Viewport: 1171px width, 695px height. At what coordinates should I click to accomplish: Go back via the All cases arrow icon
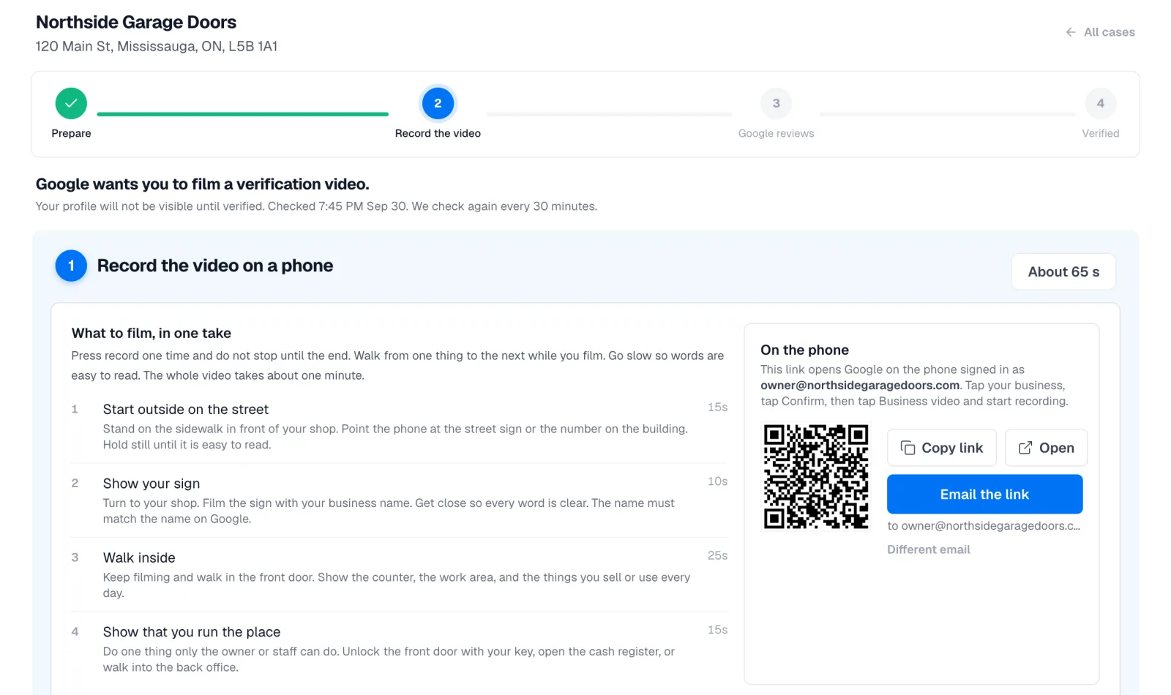pyautogui.click(x=1071, y=32)
